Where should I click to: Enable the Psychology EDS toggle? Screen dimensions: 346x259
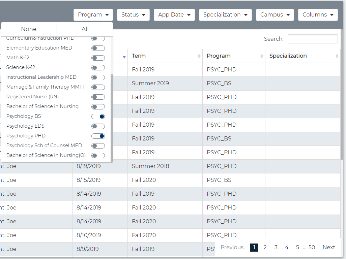[98, 126]
